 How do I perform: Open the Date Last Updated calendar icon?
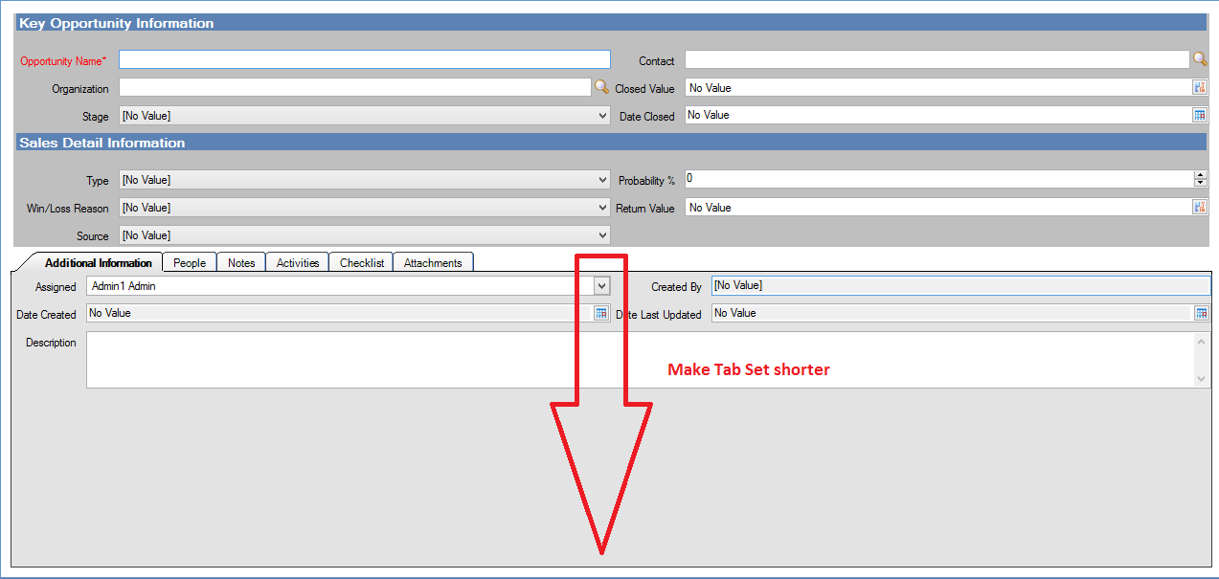(x=1201, y=313)
